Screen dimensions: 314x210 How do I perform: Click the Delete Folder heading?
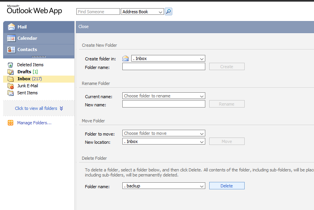point(94,158)
